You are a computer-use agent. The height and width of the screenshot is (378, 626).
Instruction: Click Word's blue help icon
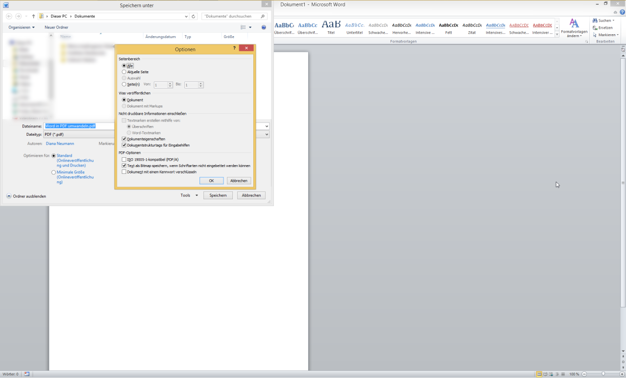tap(622, 12)
